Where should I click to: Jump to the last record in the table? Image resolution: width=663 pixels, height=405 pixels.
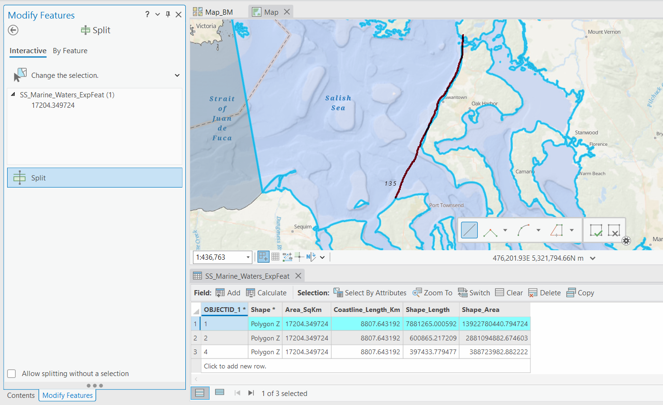pos(251,393)
